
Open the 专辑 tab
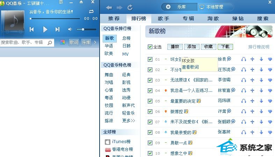(x=188, y=18)
